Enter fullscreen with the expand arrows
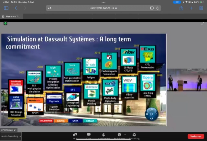207x141 pixels. tap(203, 24)
